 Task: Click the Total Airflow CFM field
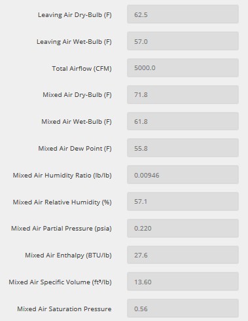183,67
